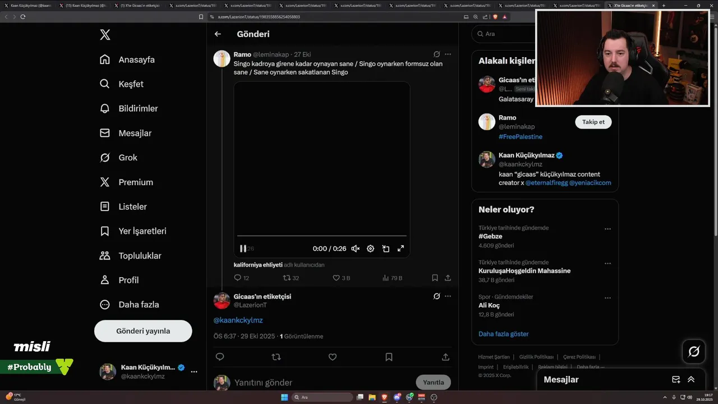Click the X logo in sidebar
718x404 pixels.
point(105,35)
